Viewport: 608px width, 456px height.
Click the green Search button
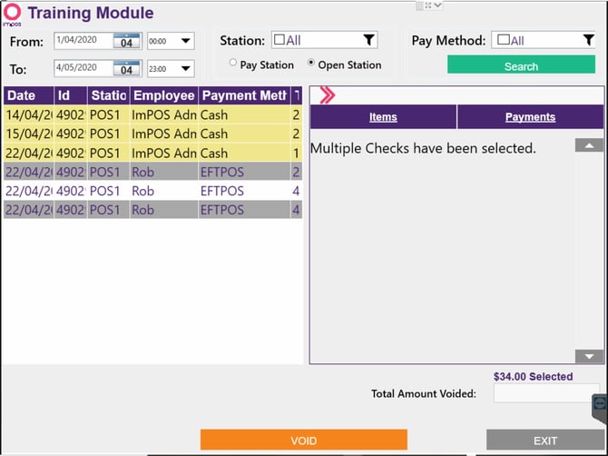(x=521, y=64)
